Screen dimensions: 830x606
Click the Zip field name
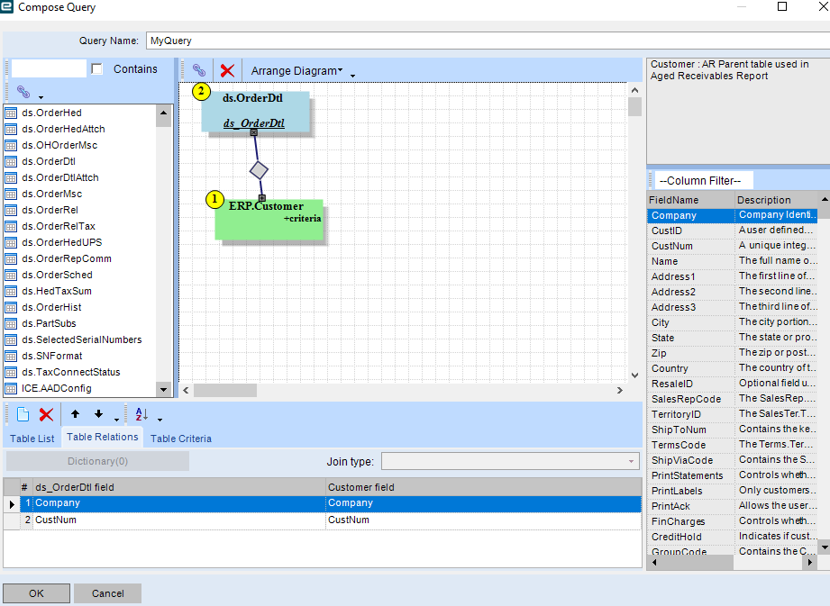659,353
